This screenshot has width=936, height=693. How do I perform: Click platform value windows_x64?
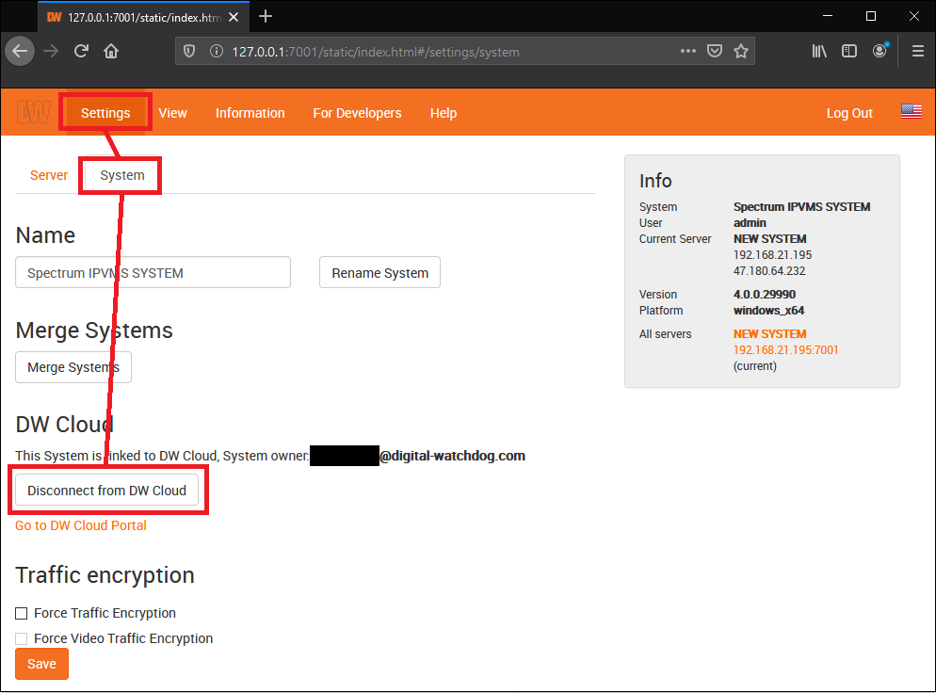pyautogui.click(x=768, y=311)
